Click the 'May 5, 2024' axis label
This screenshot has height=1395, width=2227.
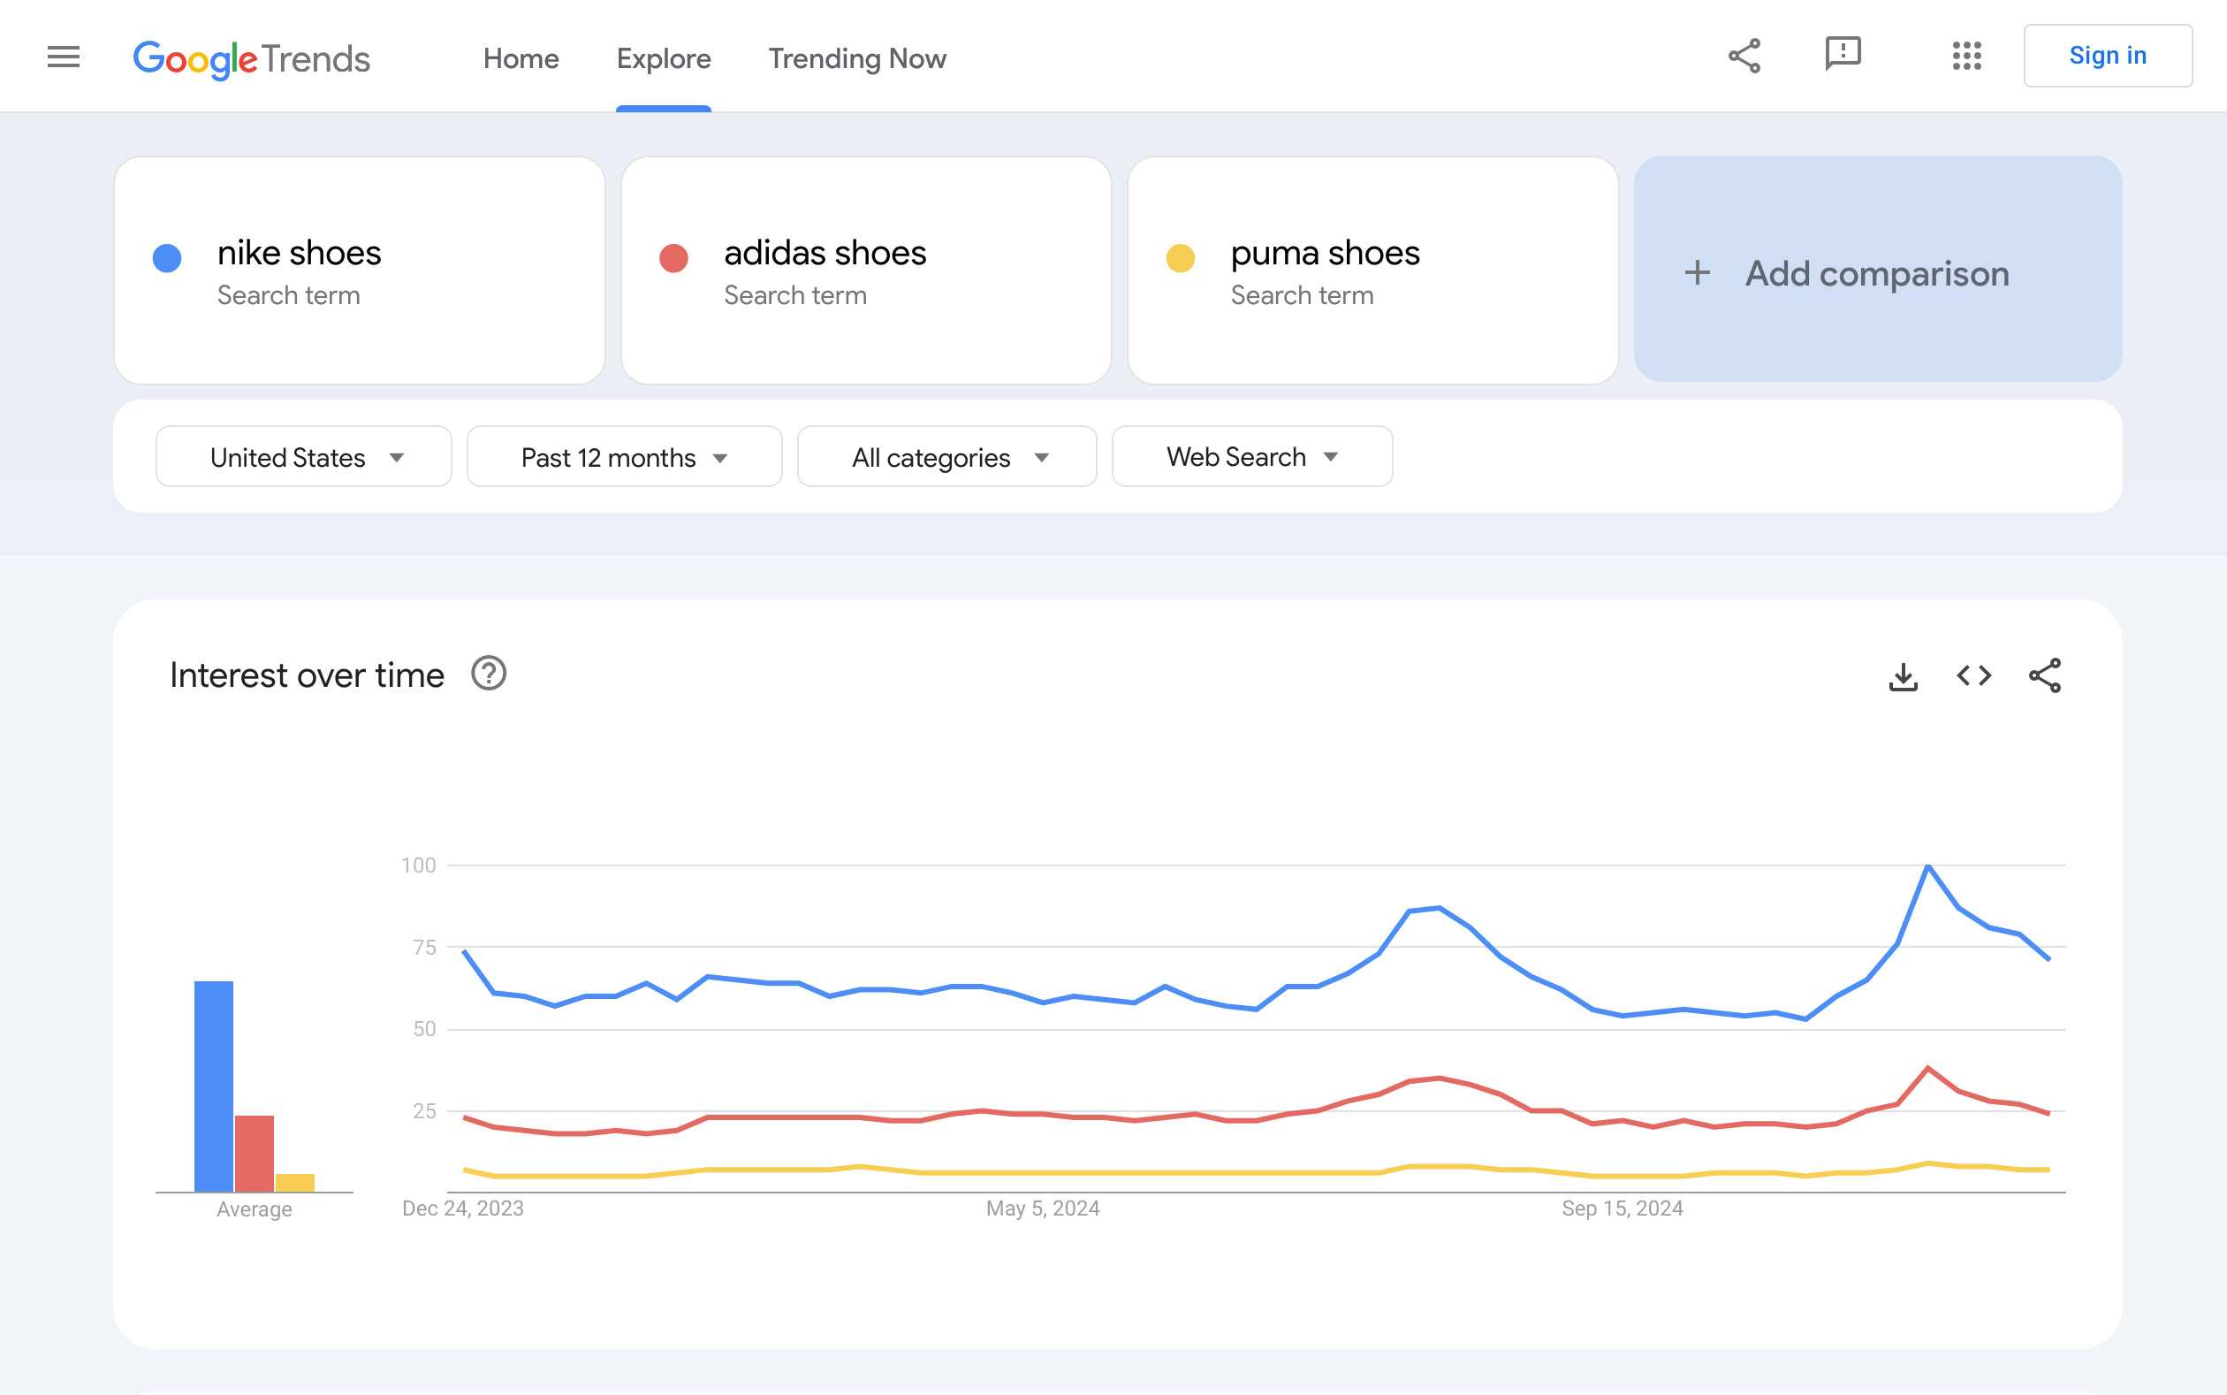(x=1043, y=1208)
